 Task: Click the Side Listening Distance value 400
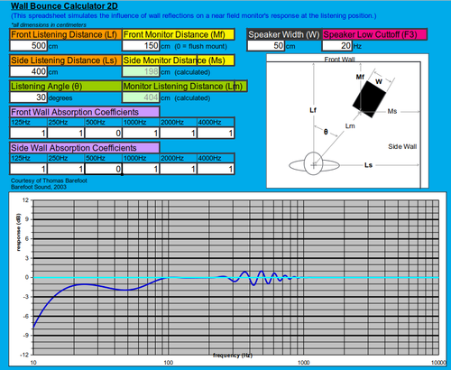(x=28, y=71)
